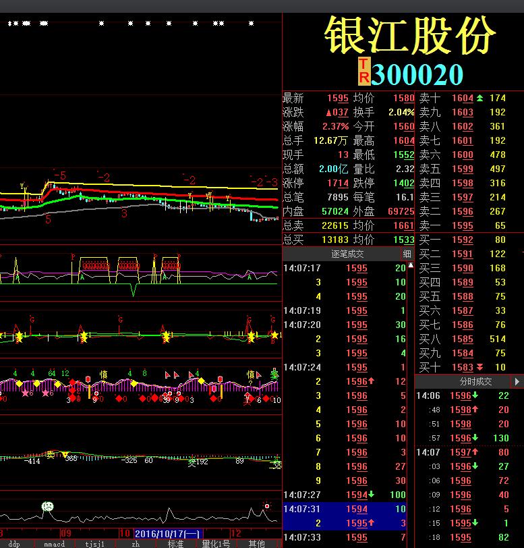This screenshot has width=524, height=548.
Task: Expand the 分时成交 panel with the right arrow
Action: pyautogui.click(x=517, y=382)
